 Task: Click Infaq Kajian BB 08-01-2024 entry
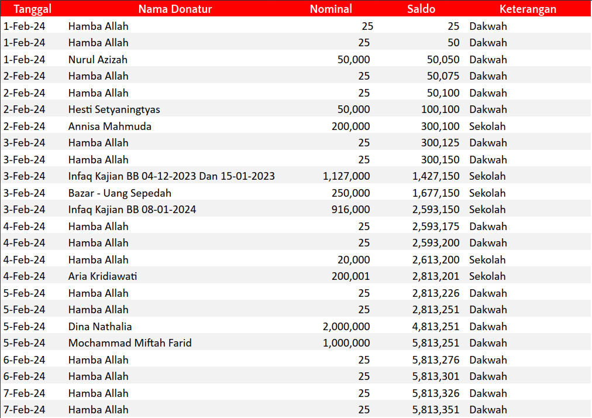coord(132,210)
